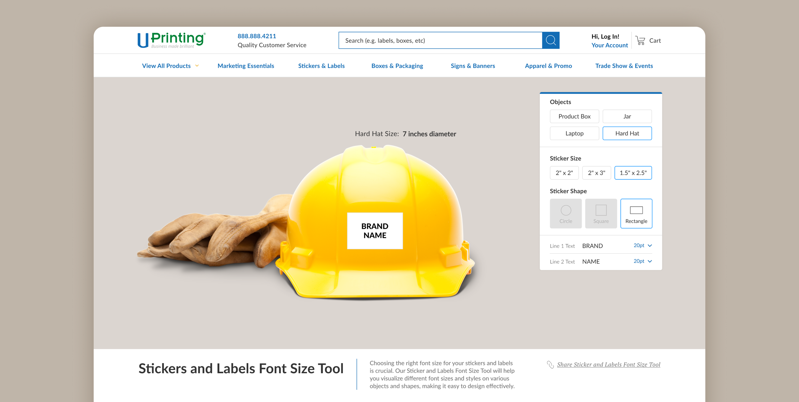This screenshot has height=402, width=799.
Task: Expand the View All Products dropdown
Action: click(170, 66)
